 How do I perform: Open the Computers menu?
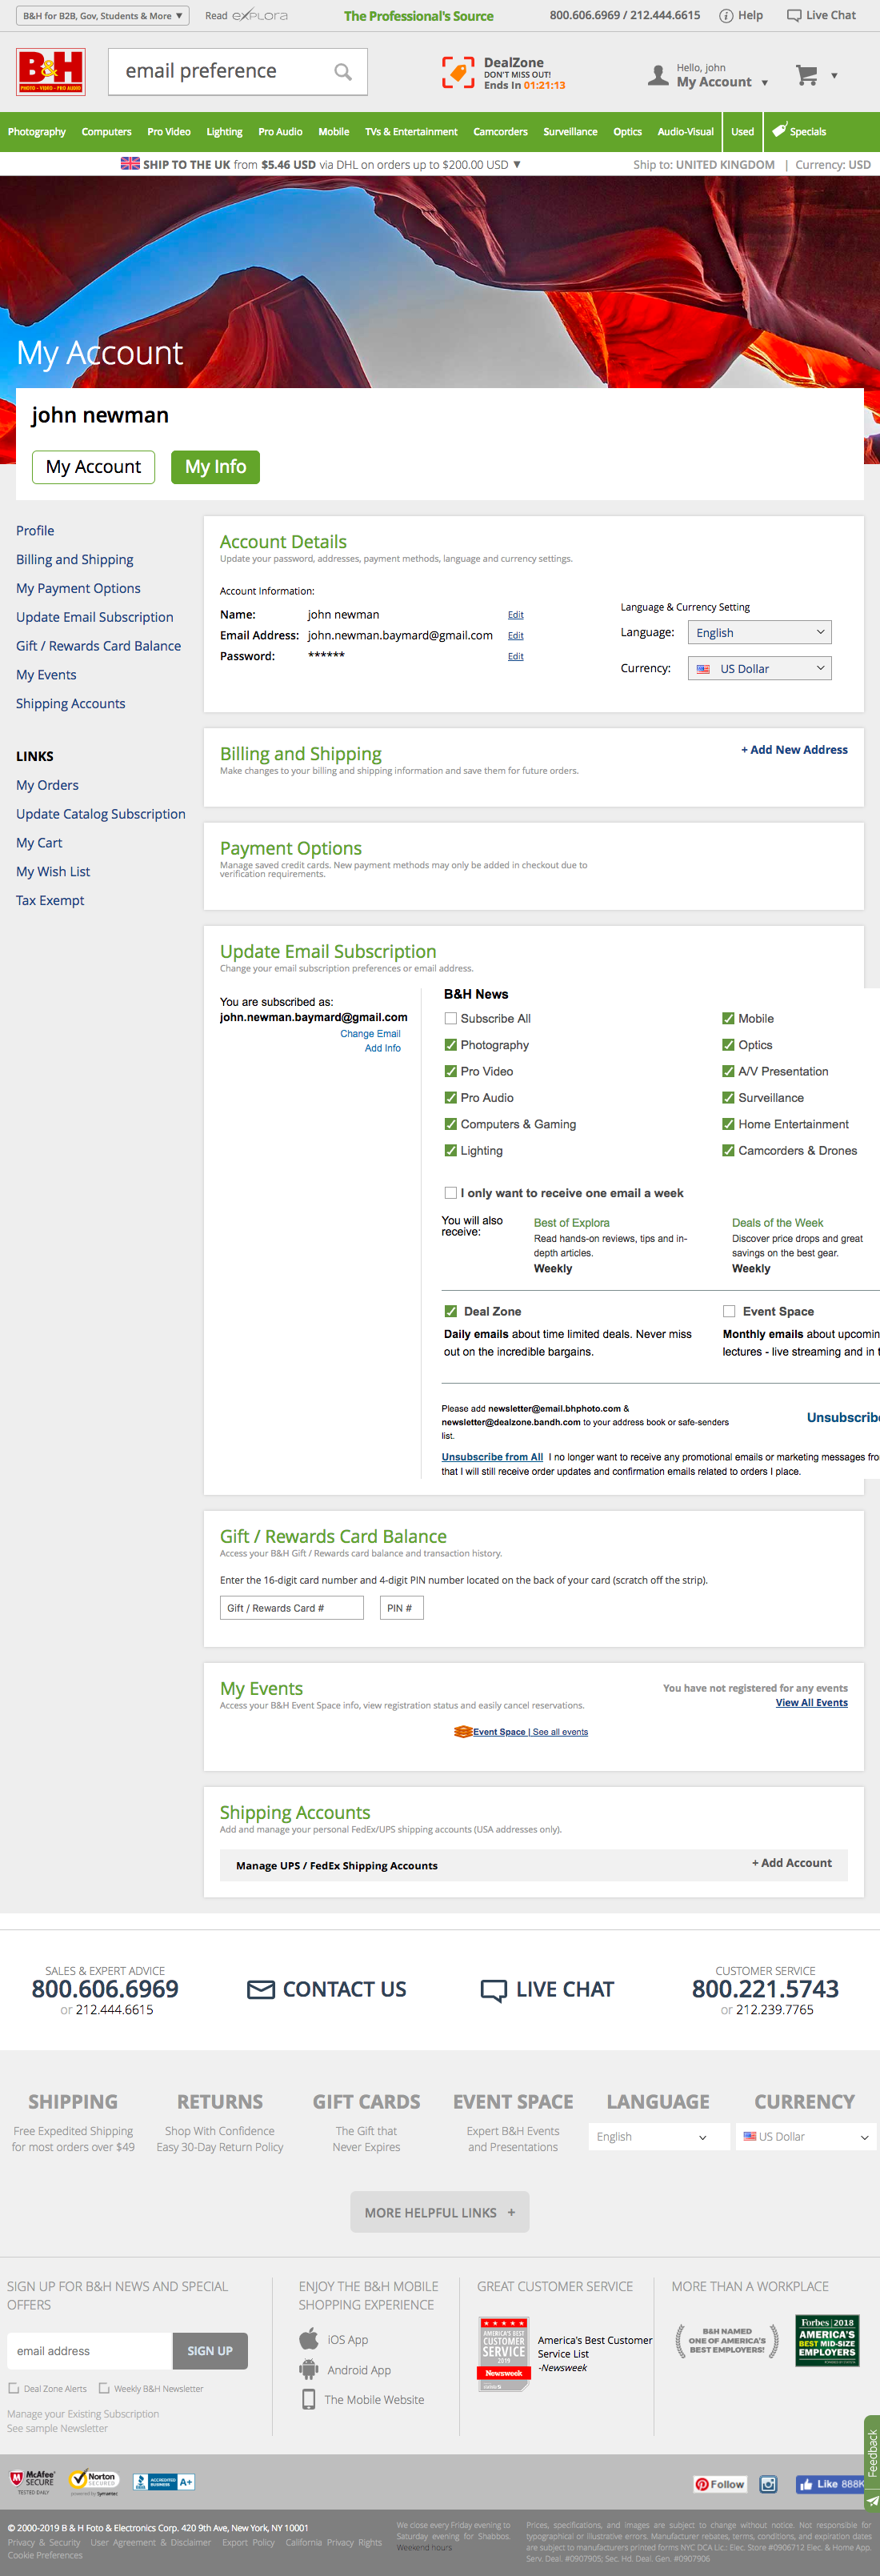107,131
